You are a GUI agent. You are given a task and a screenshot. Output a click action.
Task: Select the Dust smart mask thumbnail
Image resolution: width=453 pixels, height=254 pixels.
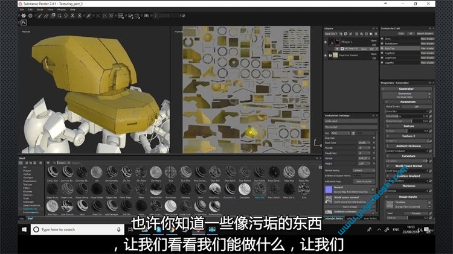click(x=171, y=172)
